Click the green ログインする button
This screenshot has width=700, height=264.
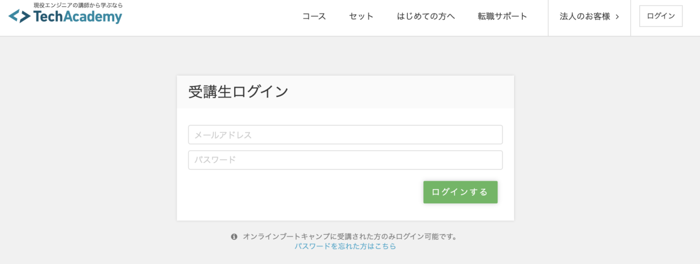coord(460,192)
